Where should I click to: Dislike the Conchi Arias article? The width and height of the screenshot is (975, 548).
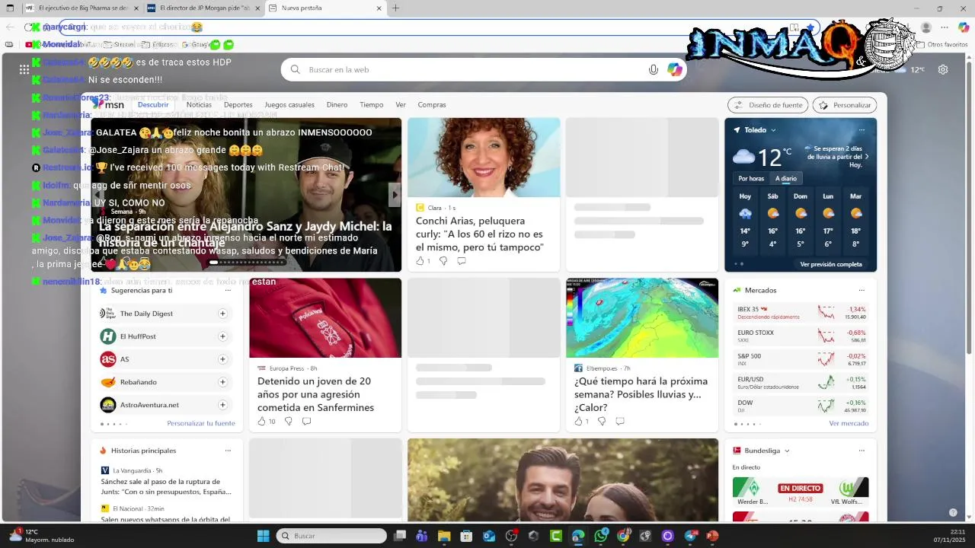(x=443, y=261)
